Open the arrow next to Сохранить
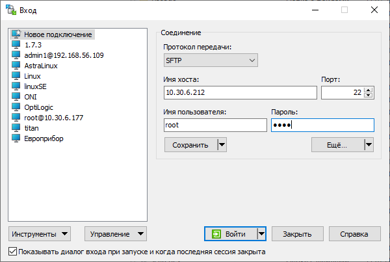 (222, 145)
